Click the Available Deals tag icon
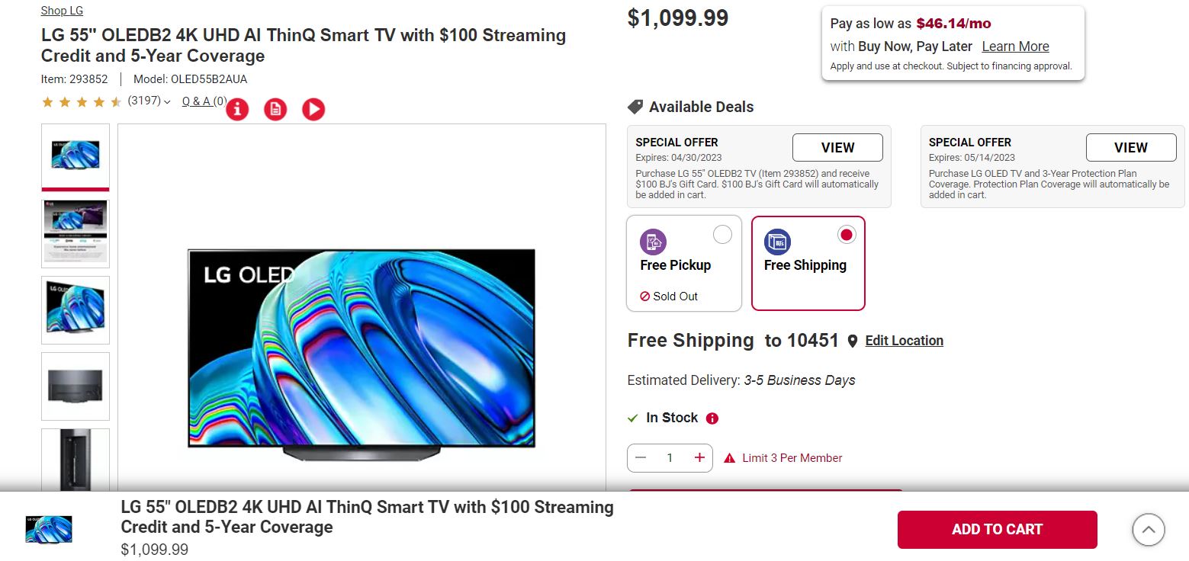The height and width of the screenshot is (561, 1189). (x=635, y=107)
